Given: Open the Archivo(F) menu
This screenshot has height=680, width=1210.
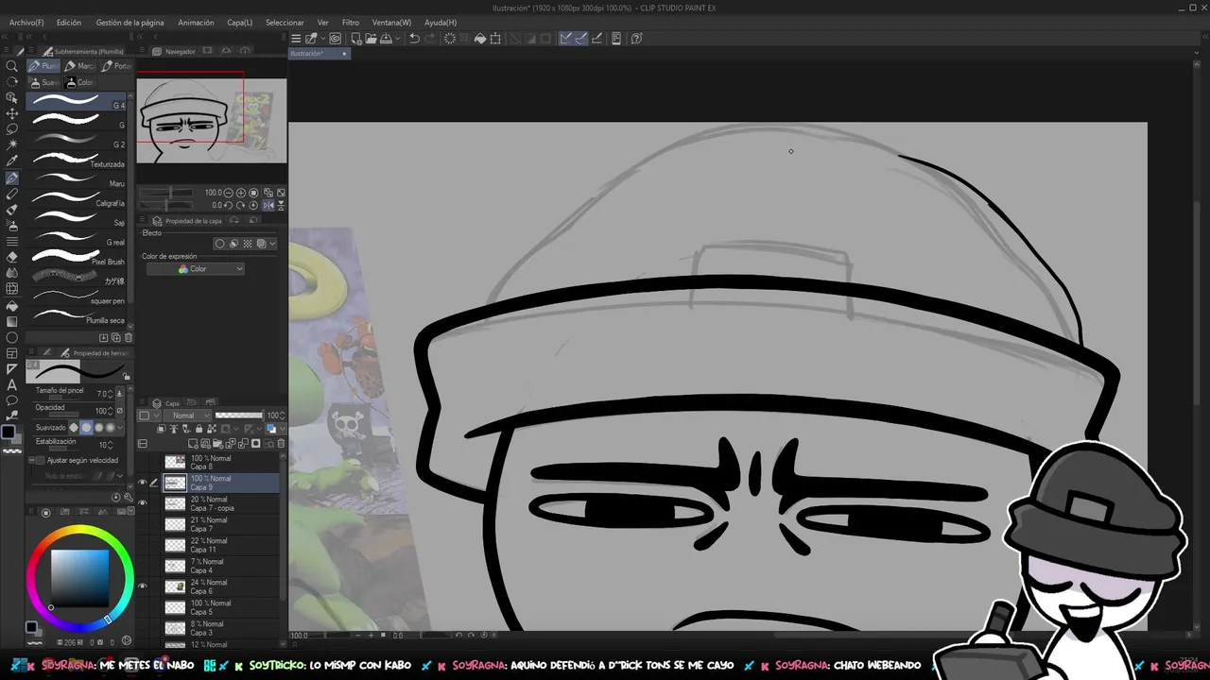Looking at the screenshot, I should pyautogui.click(x=26, y=22).
